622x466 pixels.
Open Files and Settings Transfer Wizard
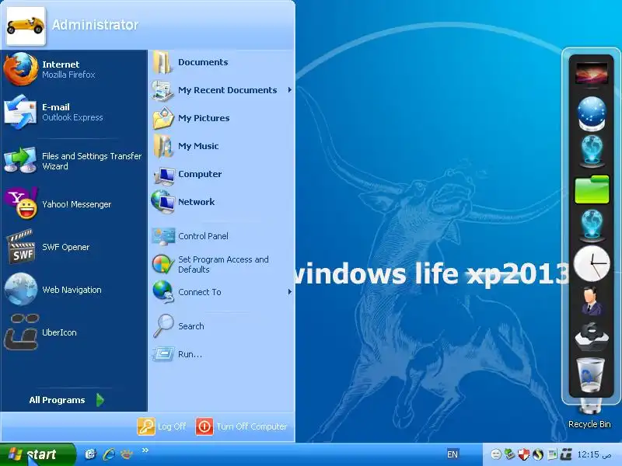[74, 161]
